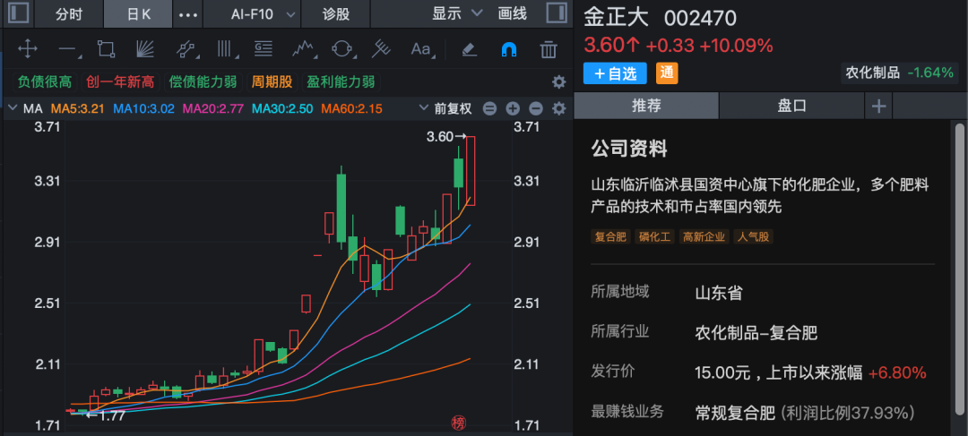
Task: Open more chart periods ellipsis menu
Action: click(187, 13)
